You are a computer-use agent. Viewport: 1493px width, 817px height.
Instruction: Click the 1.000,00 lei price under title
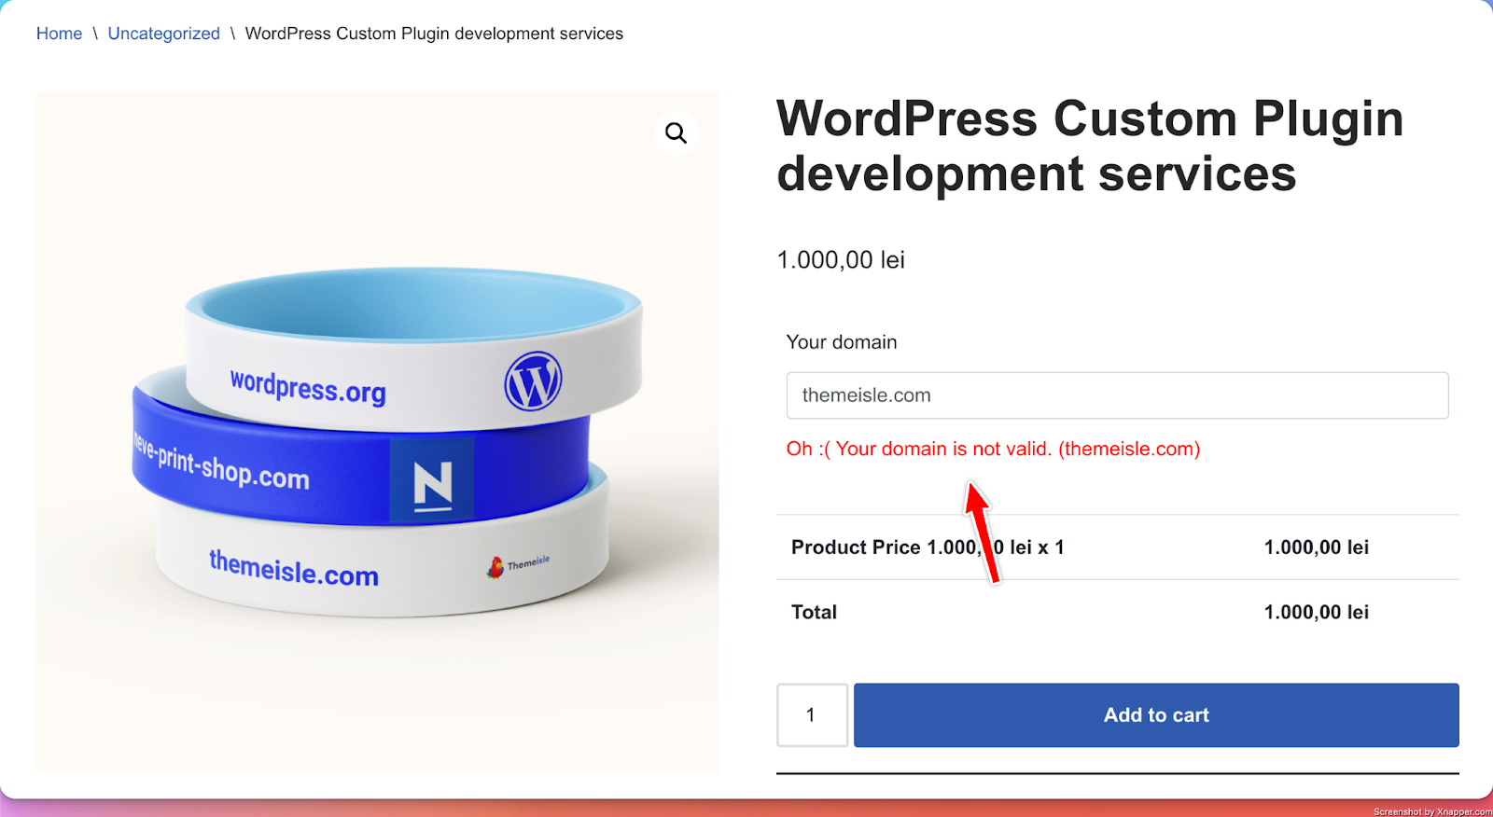841,260
